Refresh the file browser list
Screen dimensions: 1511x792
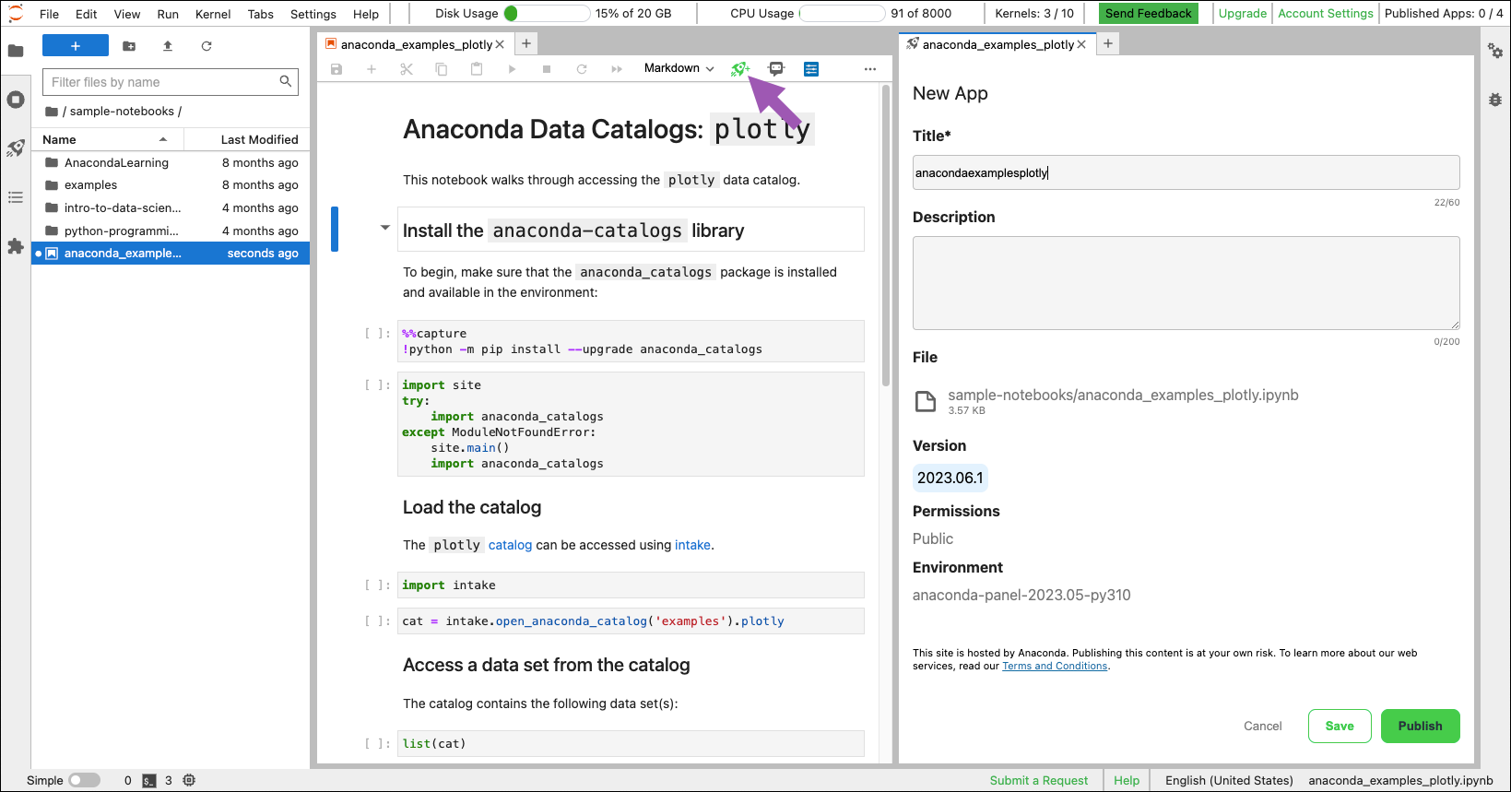coord(207,46)
